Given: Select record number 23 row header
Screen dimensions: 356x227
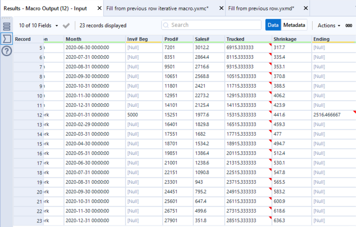Looking at the screenshot, I should pyautogui.click(x=29, y=221).
